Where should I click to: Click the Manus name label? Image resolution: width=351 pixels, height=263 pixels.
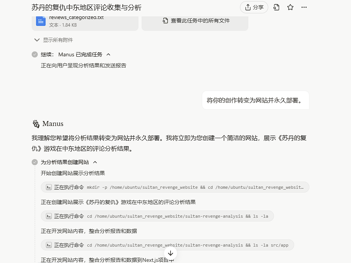pyautogui.click(x=53, y=124)
